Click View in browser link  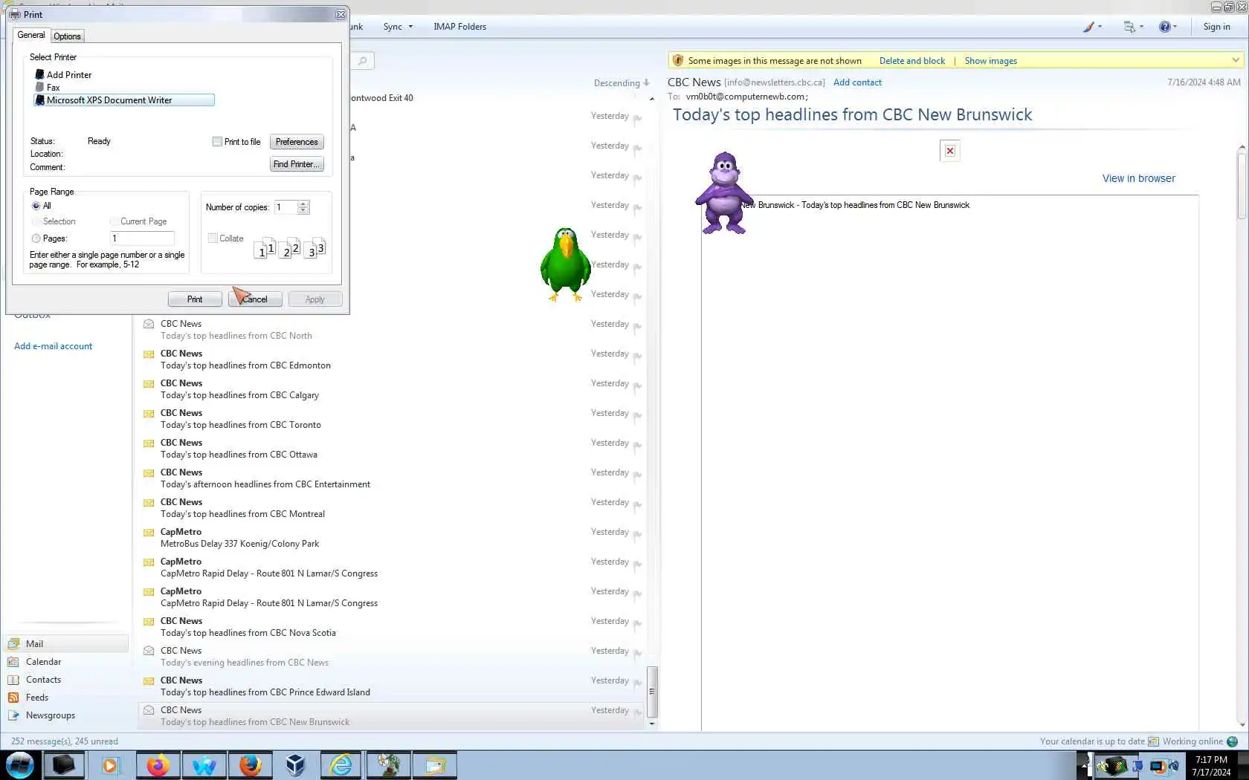click(x=1138, y=178)
